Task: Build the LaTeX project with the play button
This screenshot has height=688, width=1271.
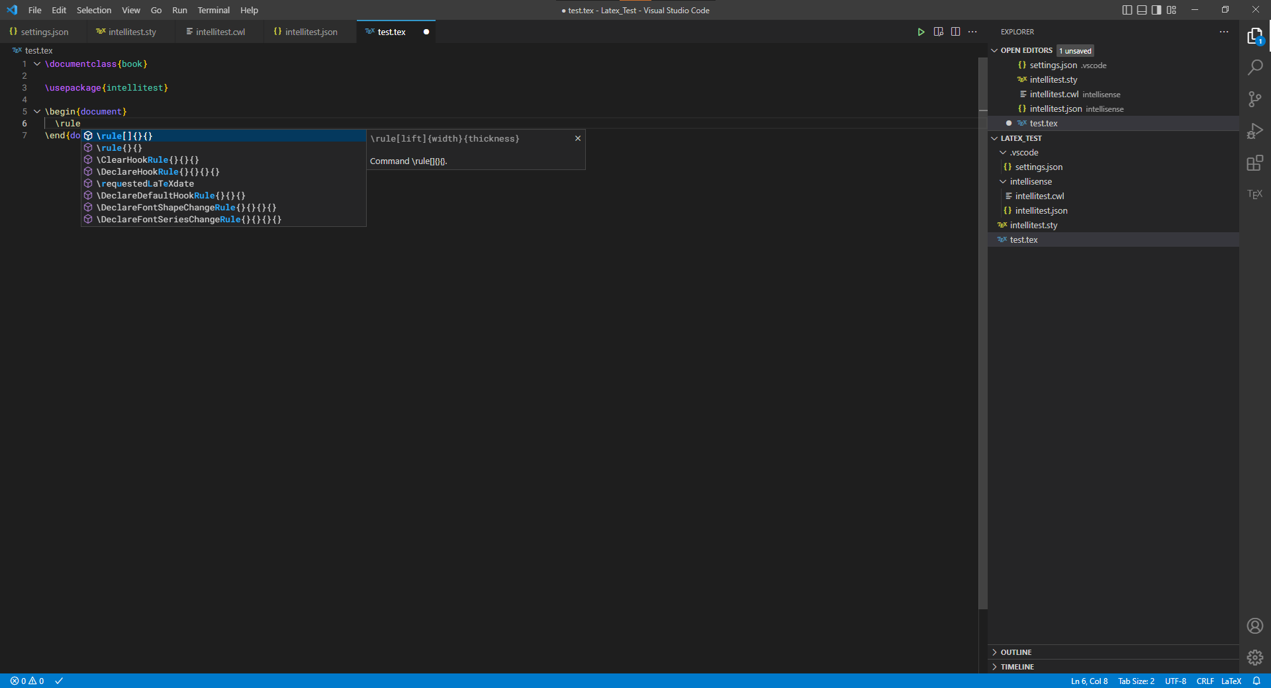Action: point(921,31)
